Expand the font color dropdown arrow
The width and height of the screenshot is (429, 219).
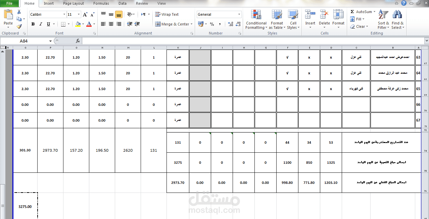tap(94, 24)
